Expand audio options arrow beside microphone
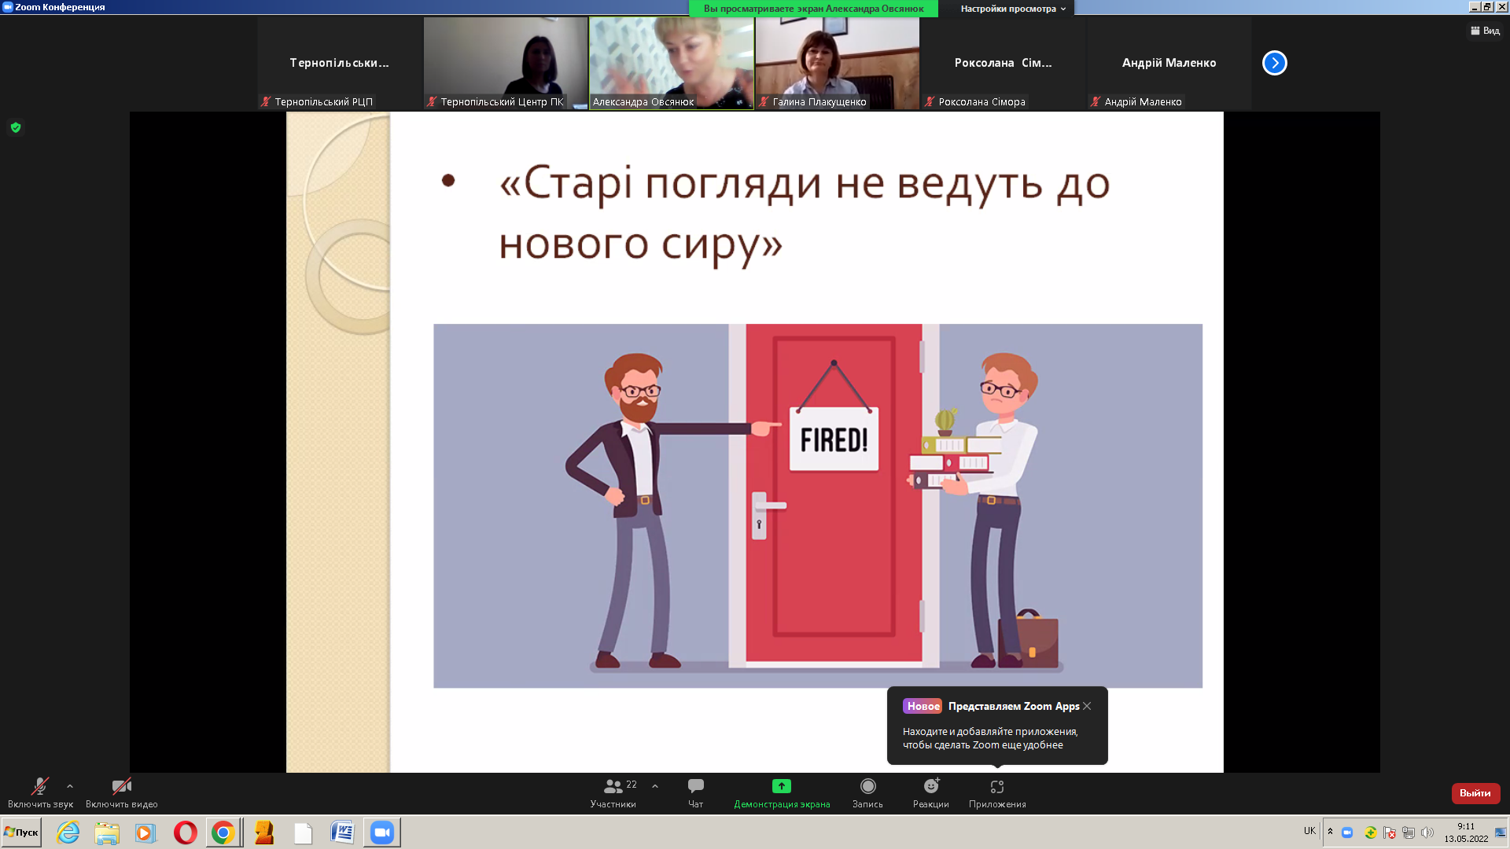 70,786
